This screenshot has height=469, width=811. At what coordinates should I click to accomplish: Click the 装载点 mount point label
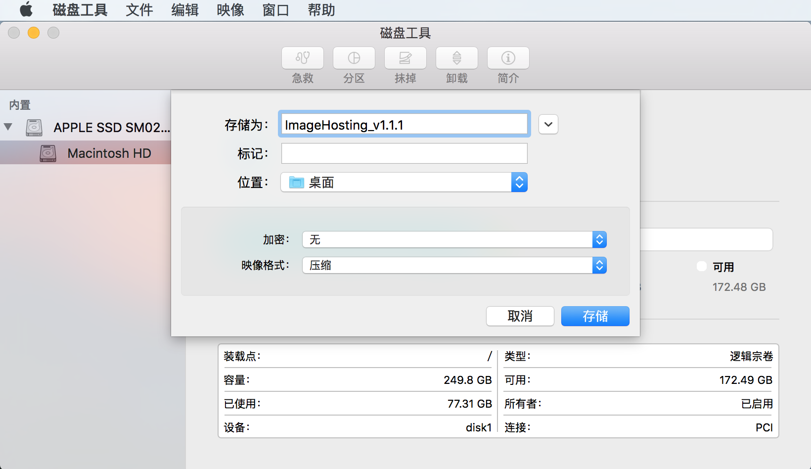[x=242, y=356]
